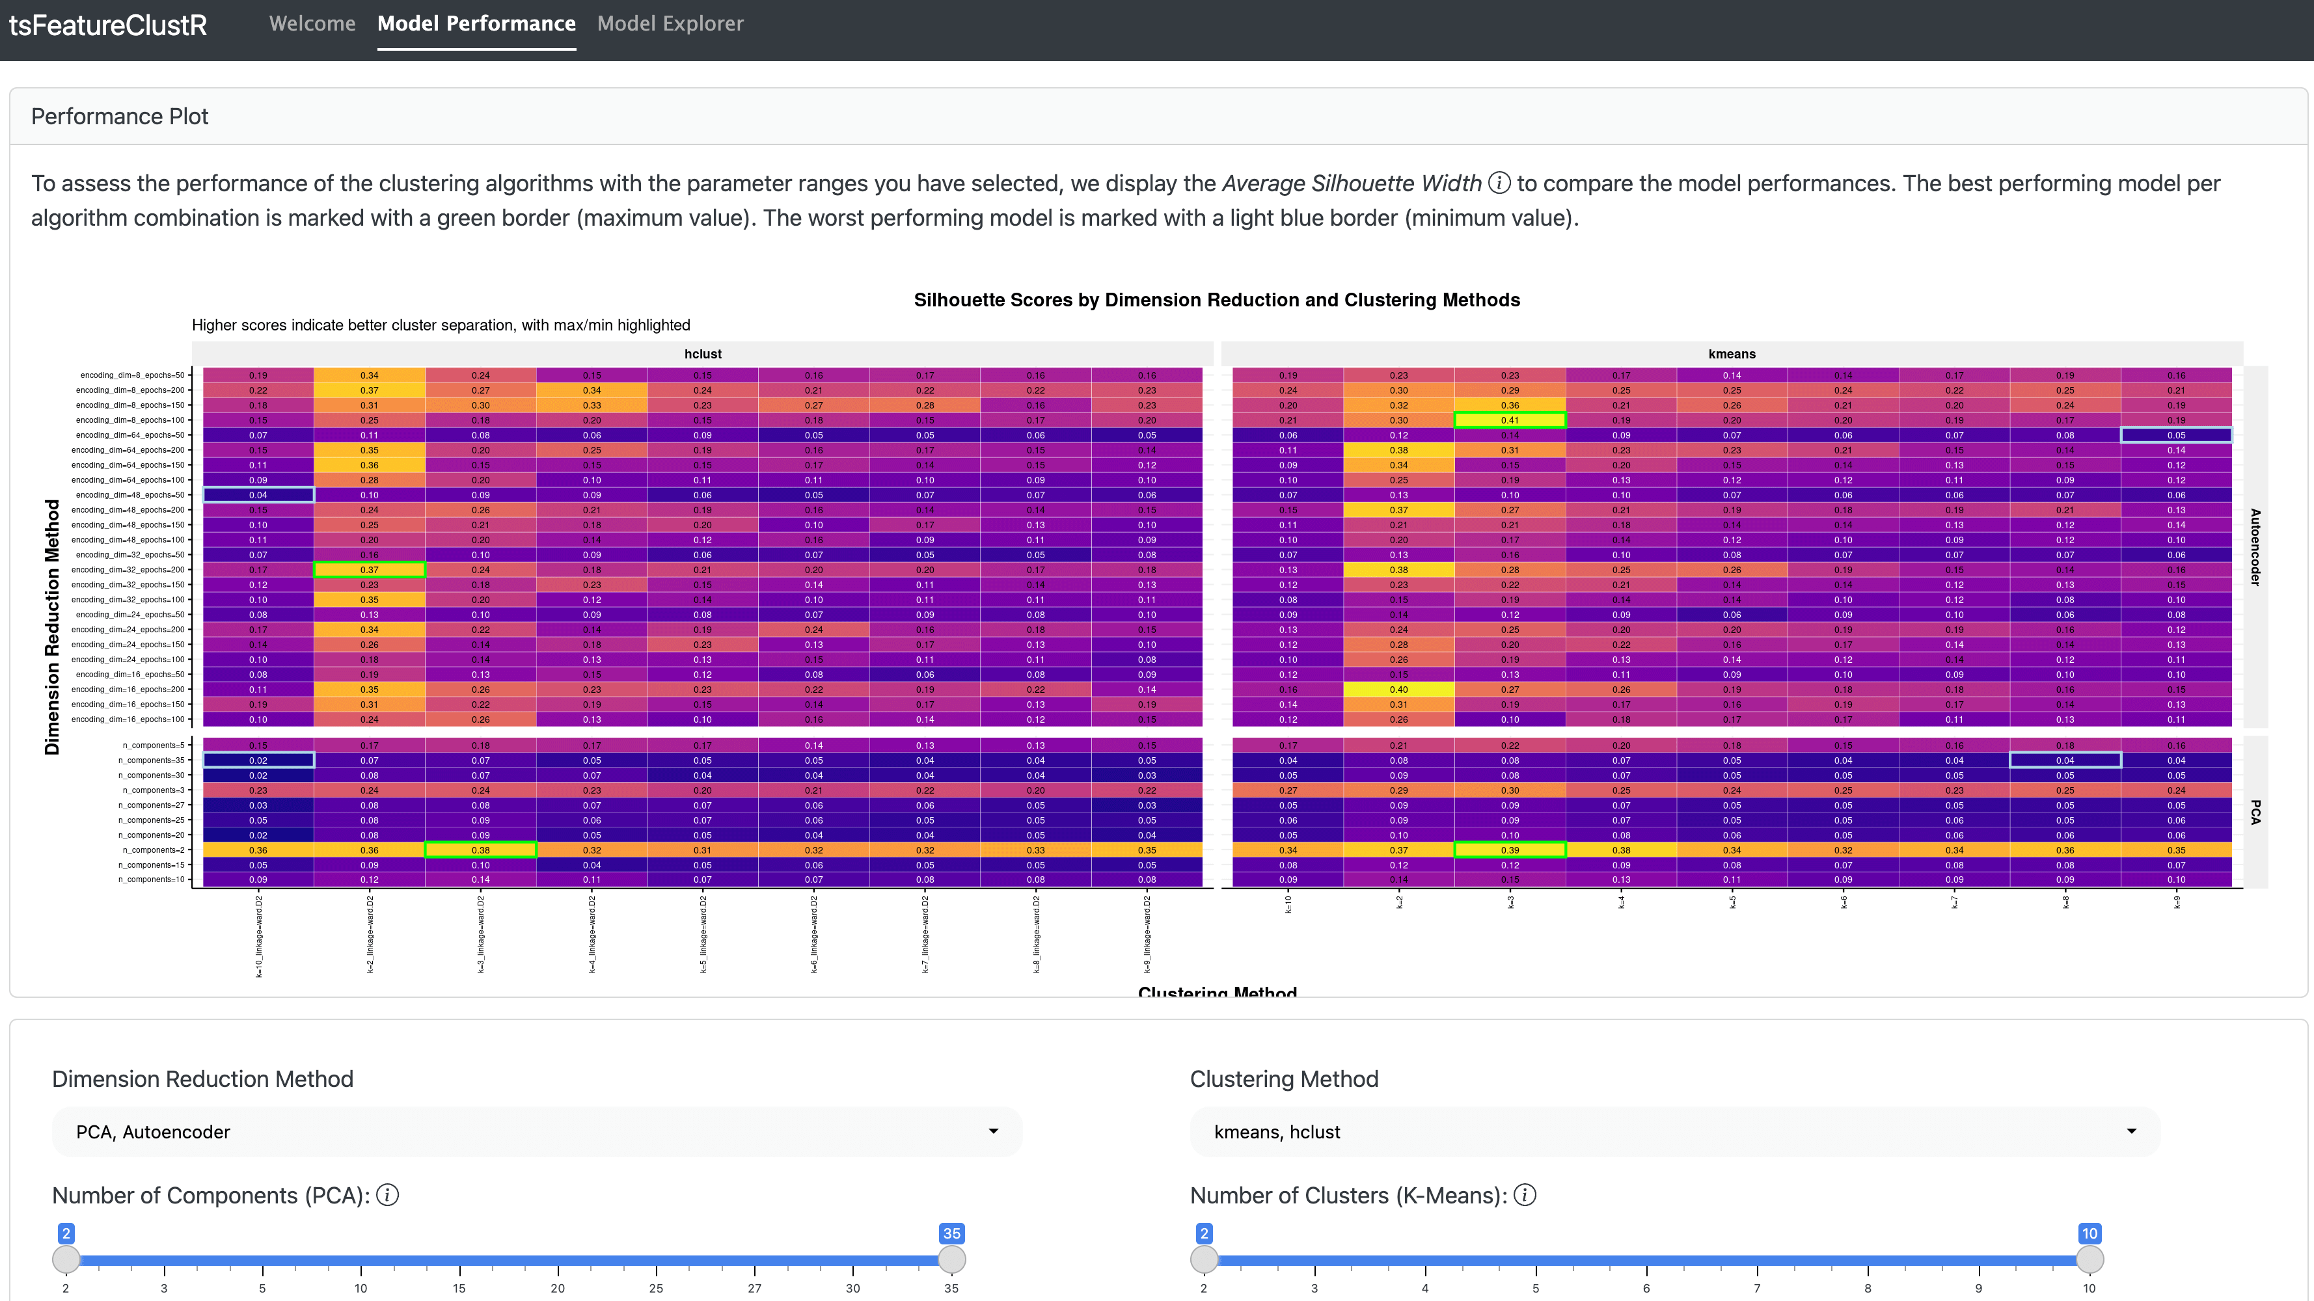
Task: Switch to the Model Explorer tab
Action: click(x=670, y=24)
